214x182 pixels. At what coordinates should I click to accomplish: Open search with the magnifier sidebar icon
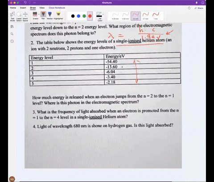(x=12, y=34)
